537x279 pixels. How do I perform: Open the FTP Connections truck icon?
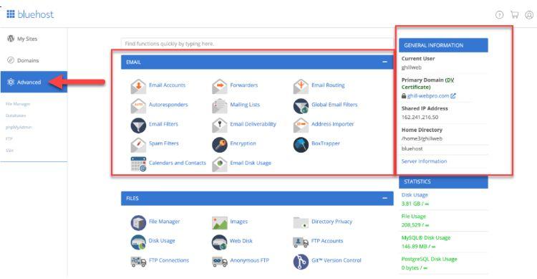(138, 262)
